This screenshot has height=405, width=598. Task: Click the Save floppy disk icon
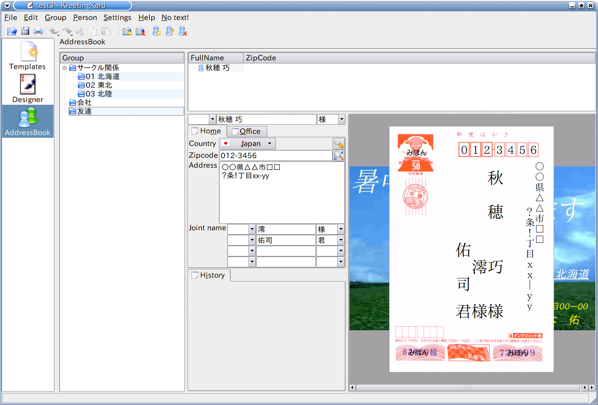point(25,31)
